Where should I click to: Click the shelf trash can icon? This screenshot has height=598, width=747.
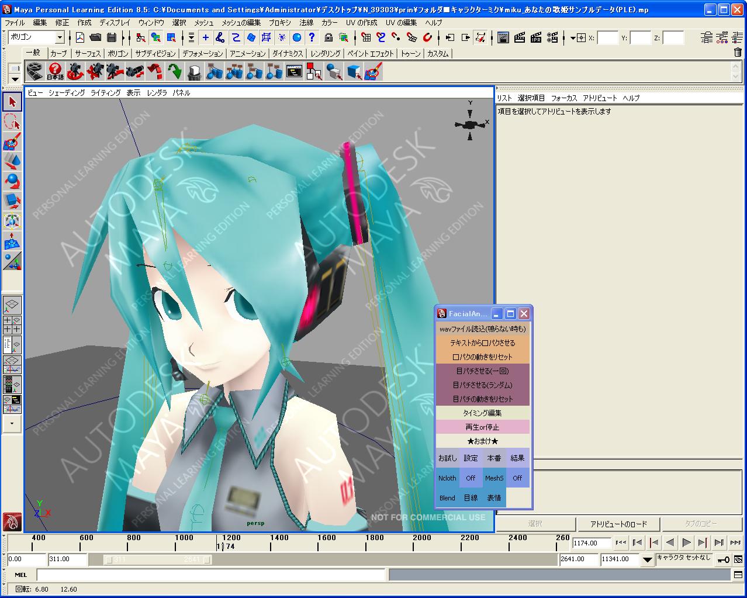[738, 53]
